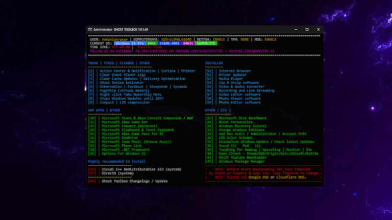Select the 'Internet Browser' installer row
The image size is (392, 220).
[228, 71]
